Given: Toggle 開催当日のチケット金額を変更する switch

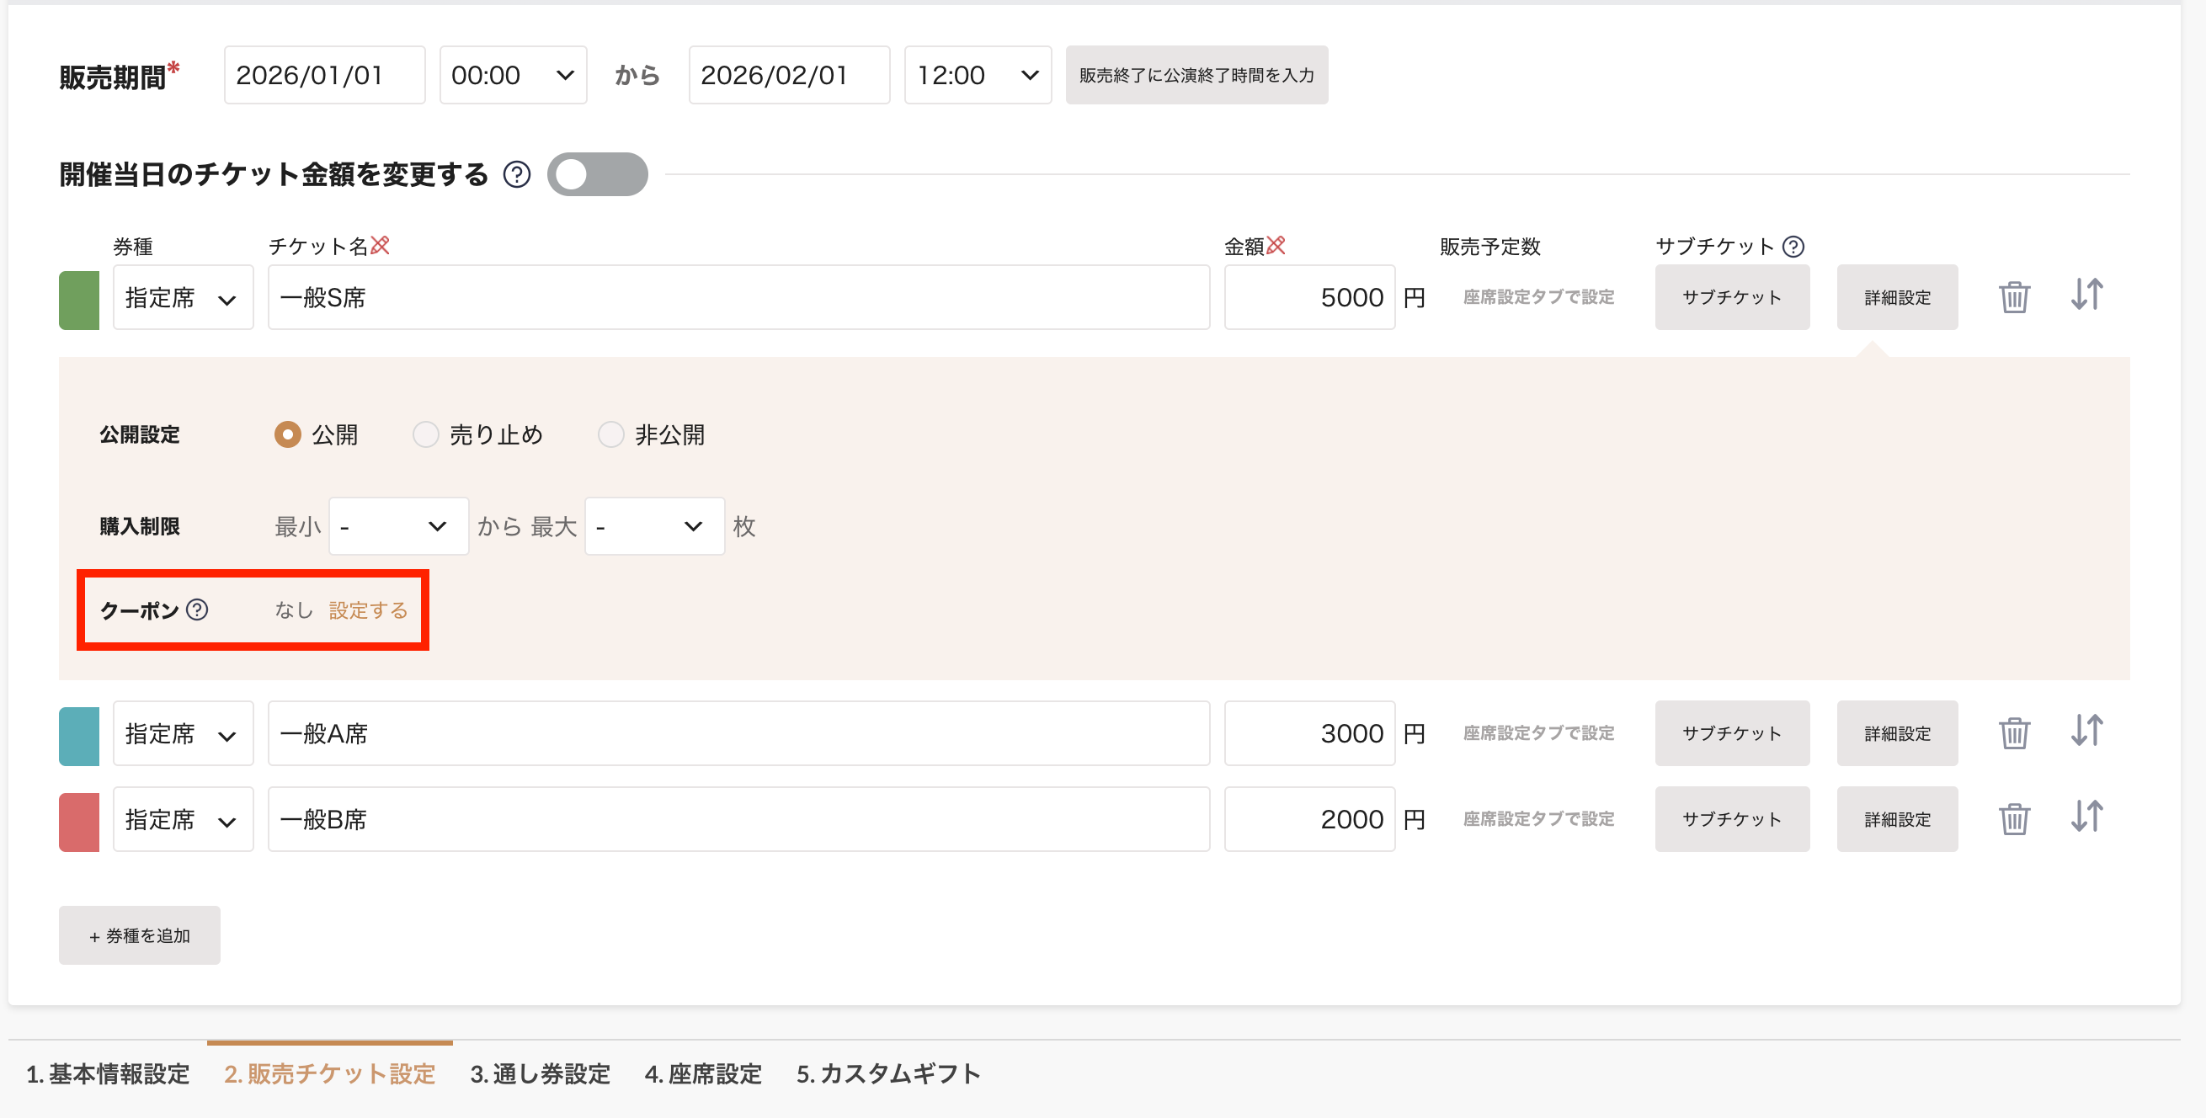Looking at the screenshot, I should coord(597,174).
